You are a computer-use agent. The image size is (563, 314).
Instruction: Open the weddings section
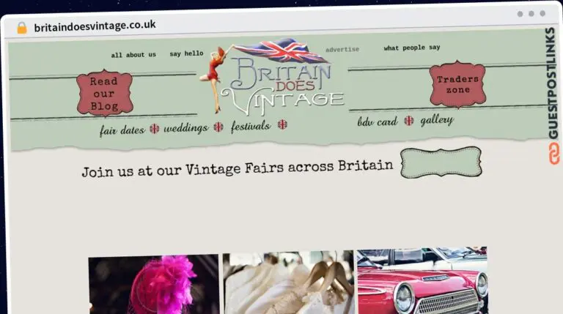(186, 128)
